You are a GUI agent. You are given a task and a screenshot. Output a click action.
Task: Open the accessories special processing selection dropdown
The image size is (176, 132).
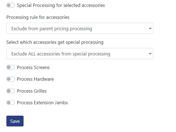80,54
